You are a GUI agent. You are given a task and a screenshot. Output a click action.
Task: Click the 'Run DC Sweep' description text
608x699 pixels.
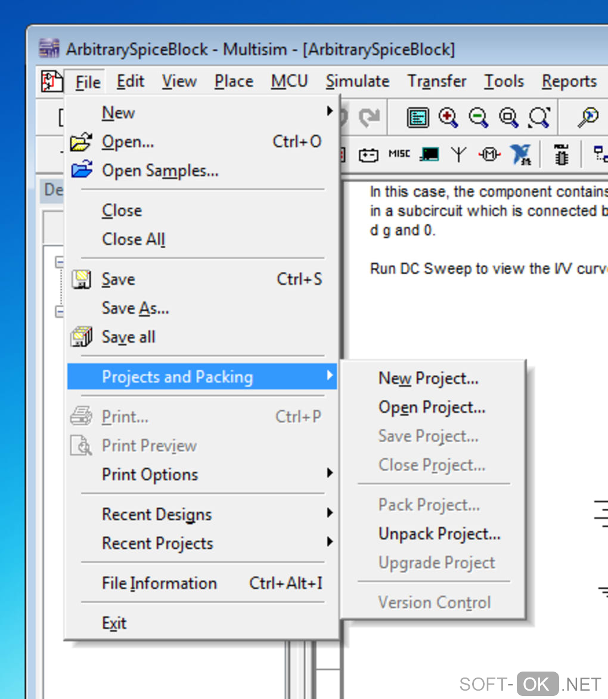489,269
